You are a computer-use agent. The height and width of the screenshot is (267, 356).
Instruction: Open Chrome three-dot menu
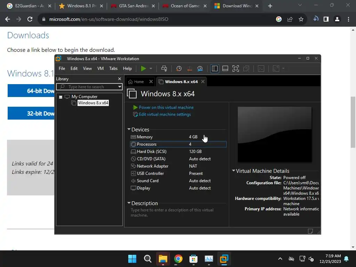pos(348,19)
